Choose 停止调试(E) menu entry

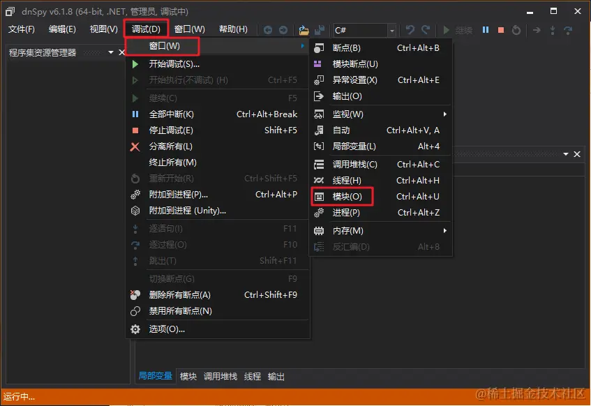click(x=218, y=130)
